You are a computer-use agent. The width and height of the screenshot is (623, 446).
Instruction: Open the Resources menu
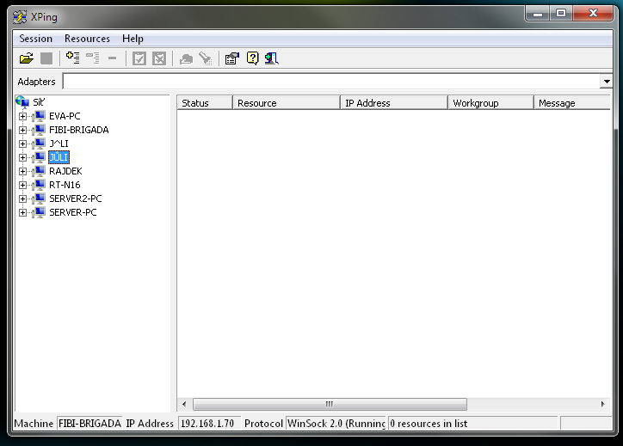pos(87,39)
